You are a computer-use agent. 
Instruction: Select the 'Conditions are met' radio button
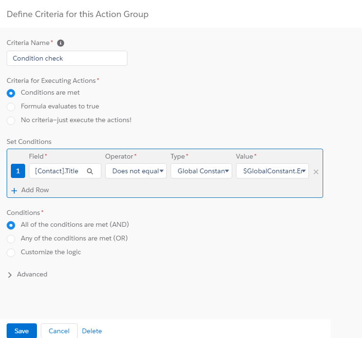pyautogui.click(x=11, y=93)
